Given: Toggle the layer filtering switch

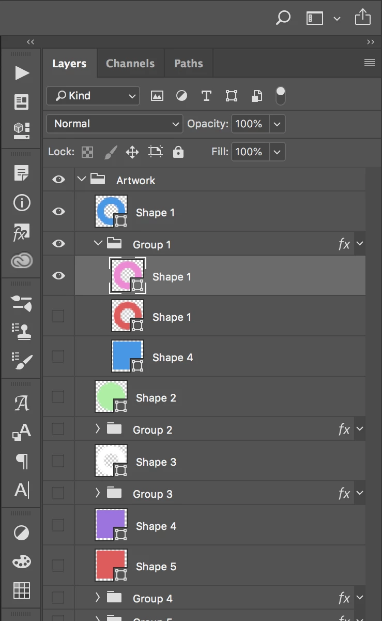Looking at the screenshot, I should [280, 95].
